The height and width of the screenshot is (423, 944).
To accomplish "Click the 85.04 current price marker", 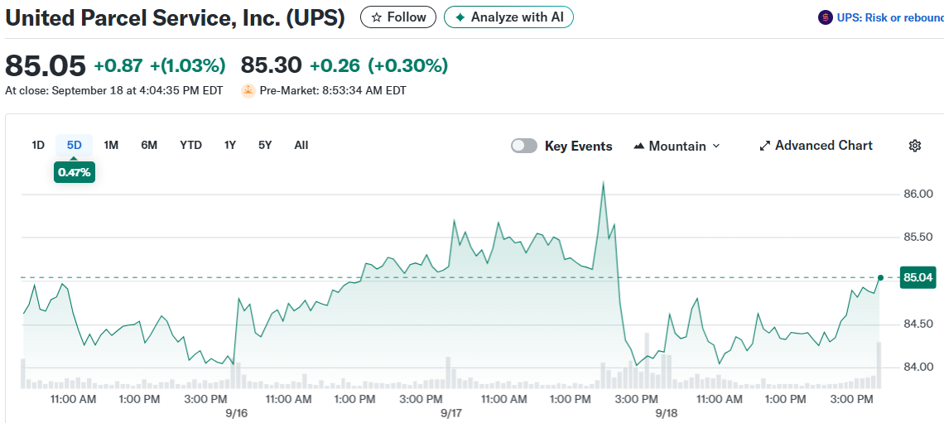I will coord(918,277).
